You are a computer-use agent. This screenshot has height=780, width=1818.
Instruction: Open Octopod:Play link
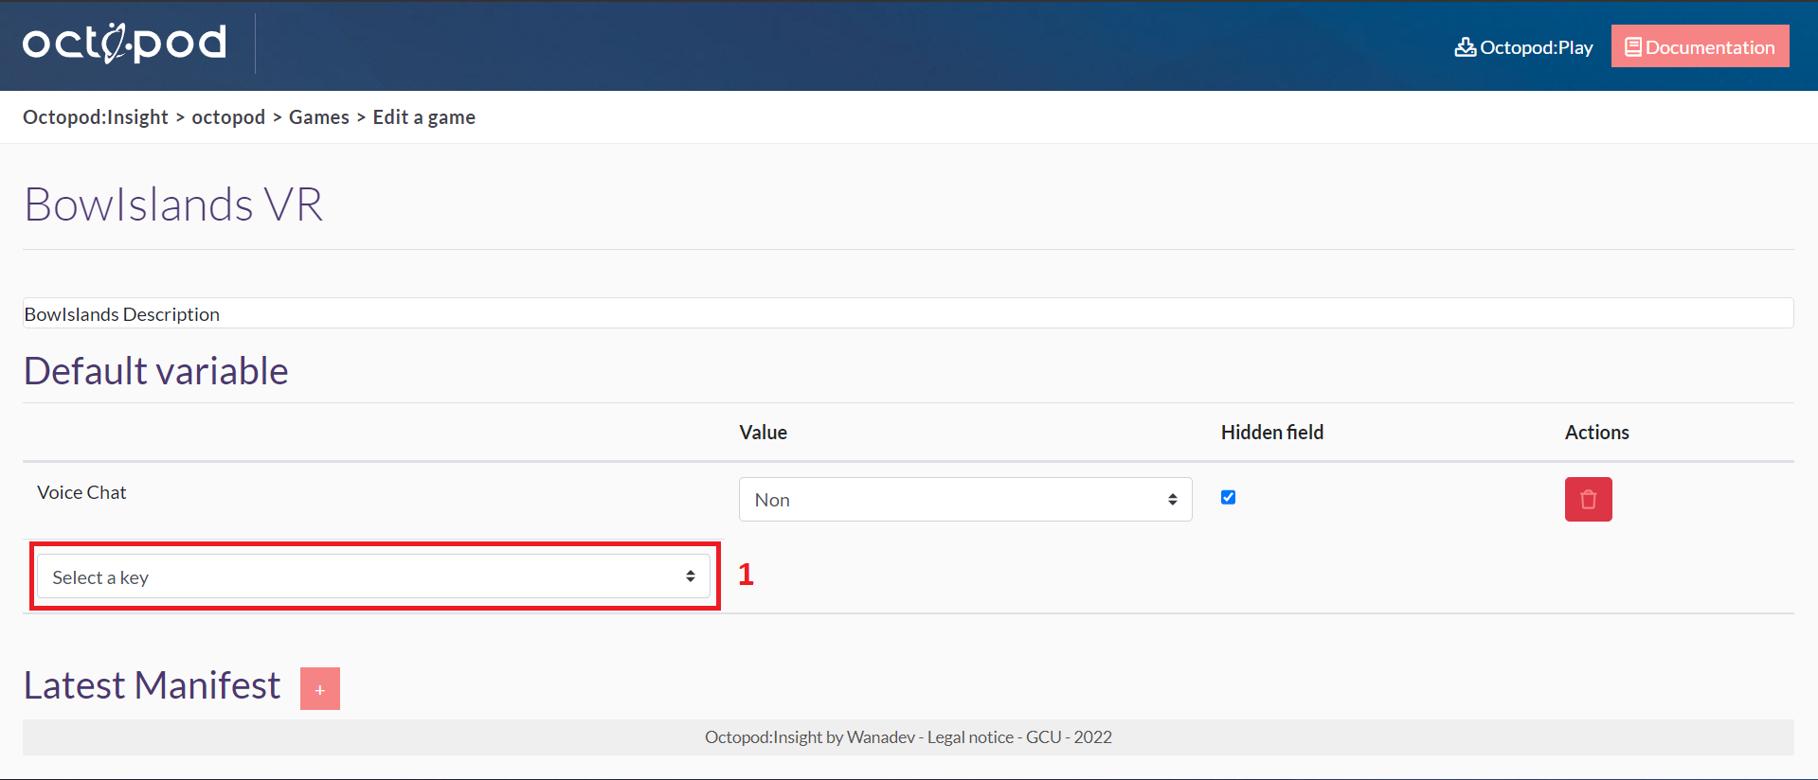click(1523, 47)
